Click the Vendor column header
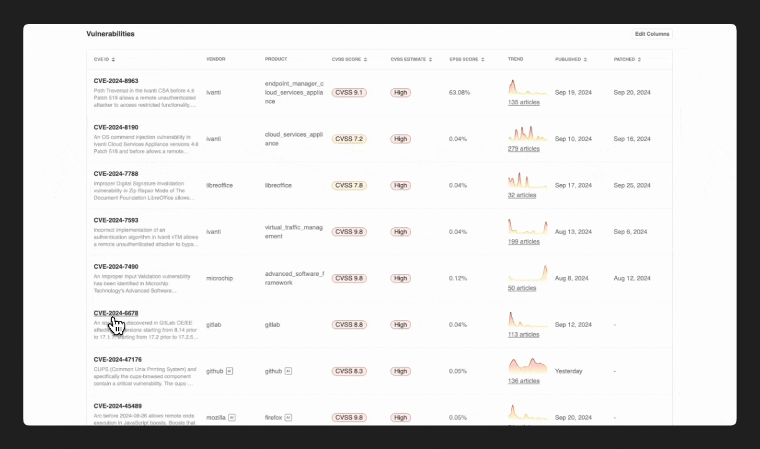The width and height of the screenshot is (760, 449). coord(216,59)
